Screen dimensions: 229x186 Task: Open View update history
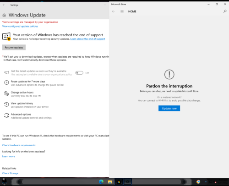26,105
